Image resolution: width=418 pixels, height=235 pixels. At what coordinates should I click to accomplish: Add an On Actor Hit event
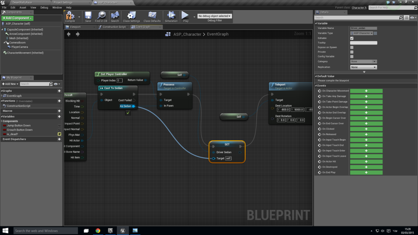coord(366,162)
